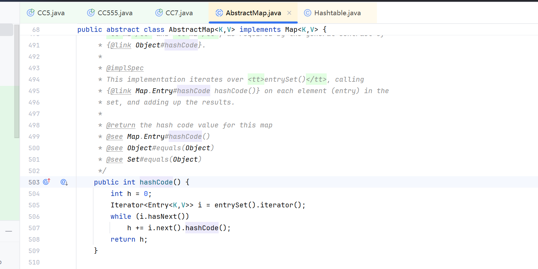This screenshot has height=269, width=538.
Task: Click the sticky class header line 68
Action: (201, 30)
